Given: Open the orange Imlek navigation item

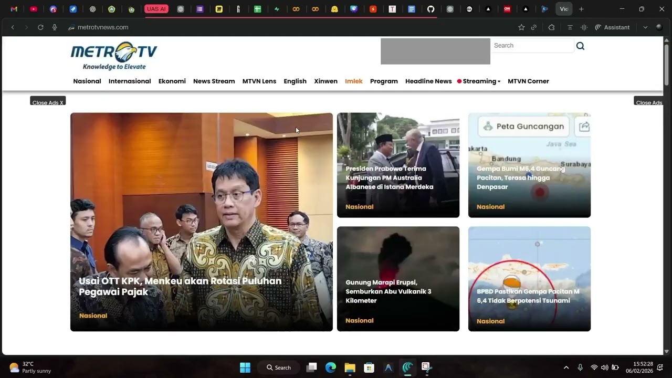Looking at the screenshot, I should point(354,81).
